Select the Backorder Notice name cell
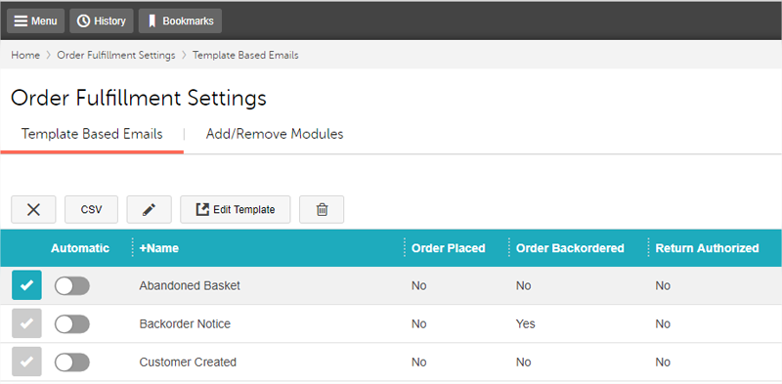The image size is (782, 384). click(x=185, y=324)
